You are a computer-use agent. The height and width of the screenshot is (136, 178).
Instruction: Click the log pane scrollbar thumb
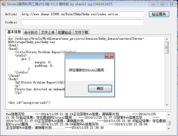[x=169, y=123]
